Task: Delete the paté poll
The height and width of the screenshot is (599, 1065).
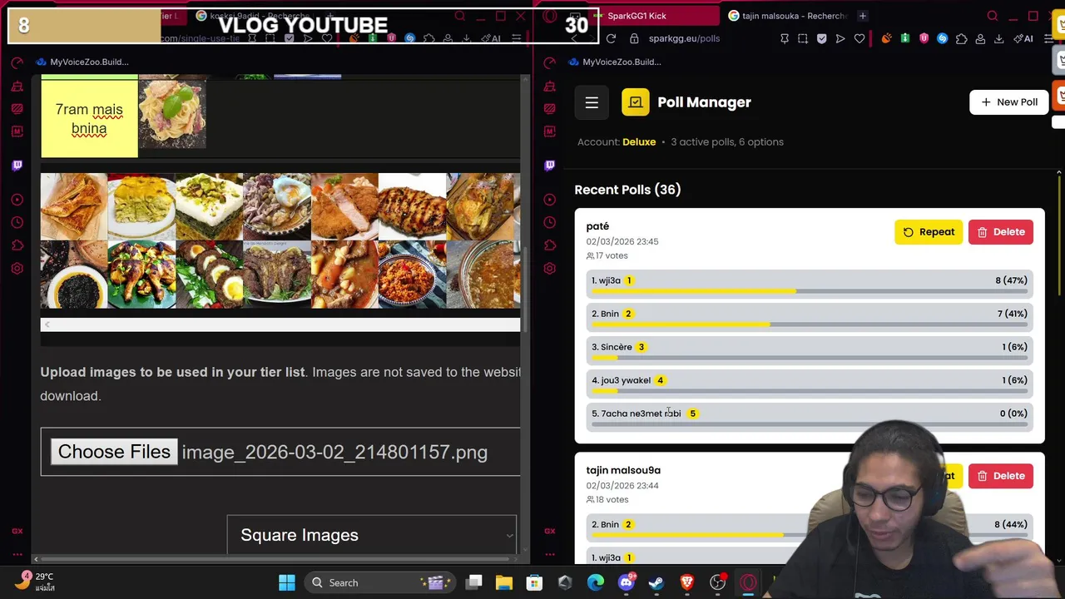Action: [1001, 232]
